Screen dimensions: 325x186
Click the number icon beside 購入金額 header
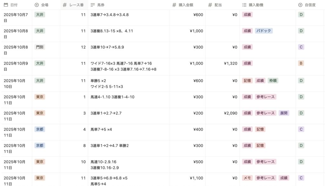(174, 5)
